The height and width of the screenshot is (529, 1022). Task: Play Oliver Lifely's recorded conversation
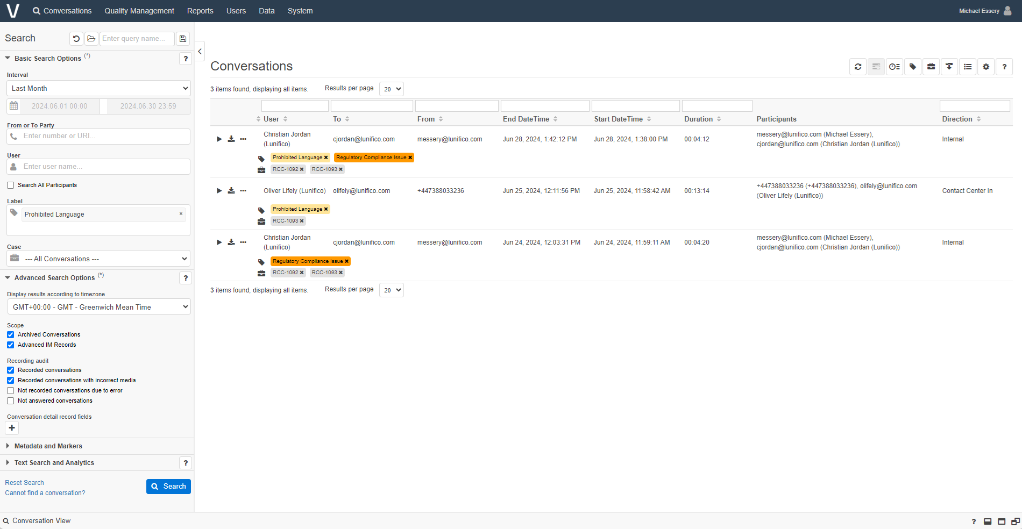pyautogui.click(x=219, y=190)
